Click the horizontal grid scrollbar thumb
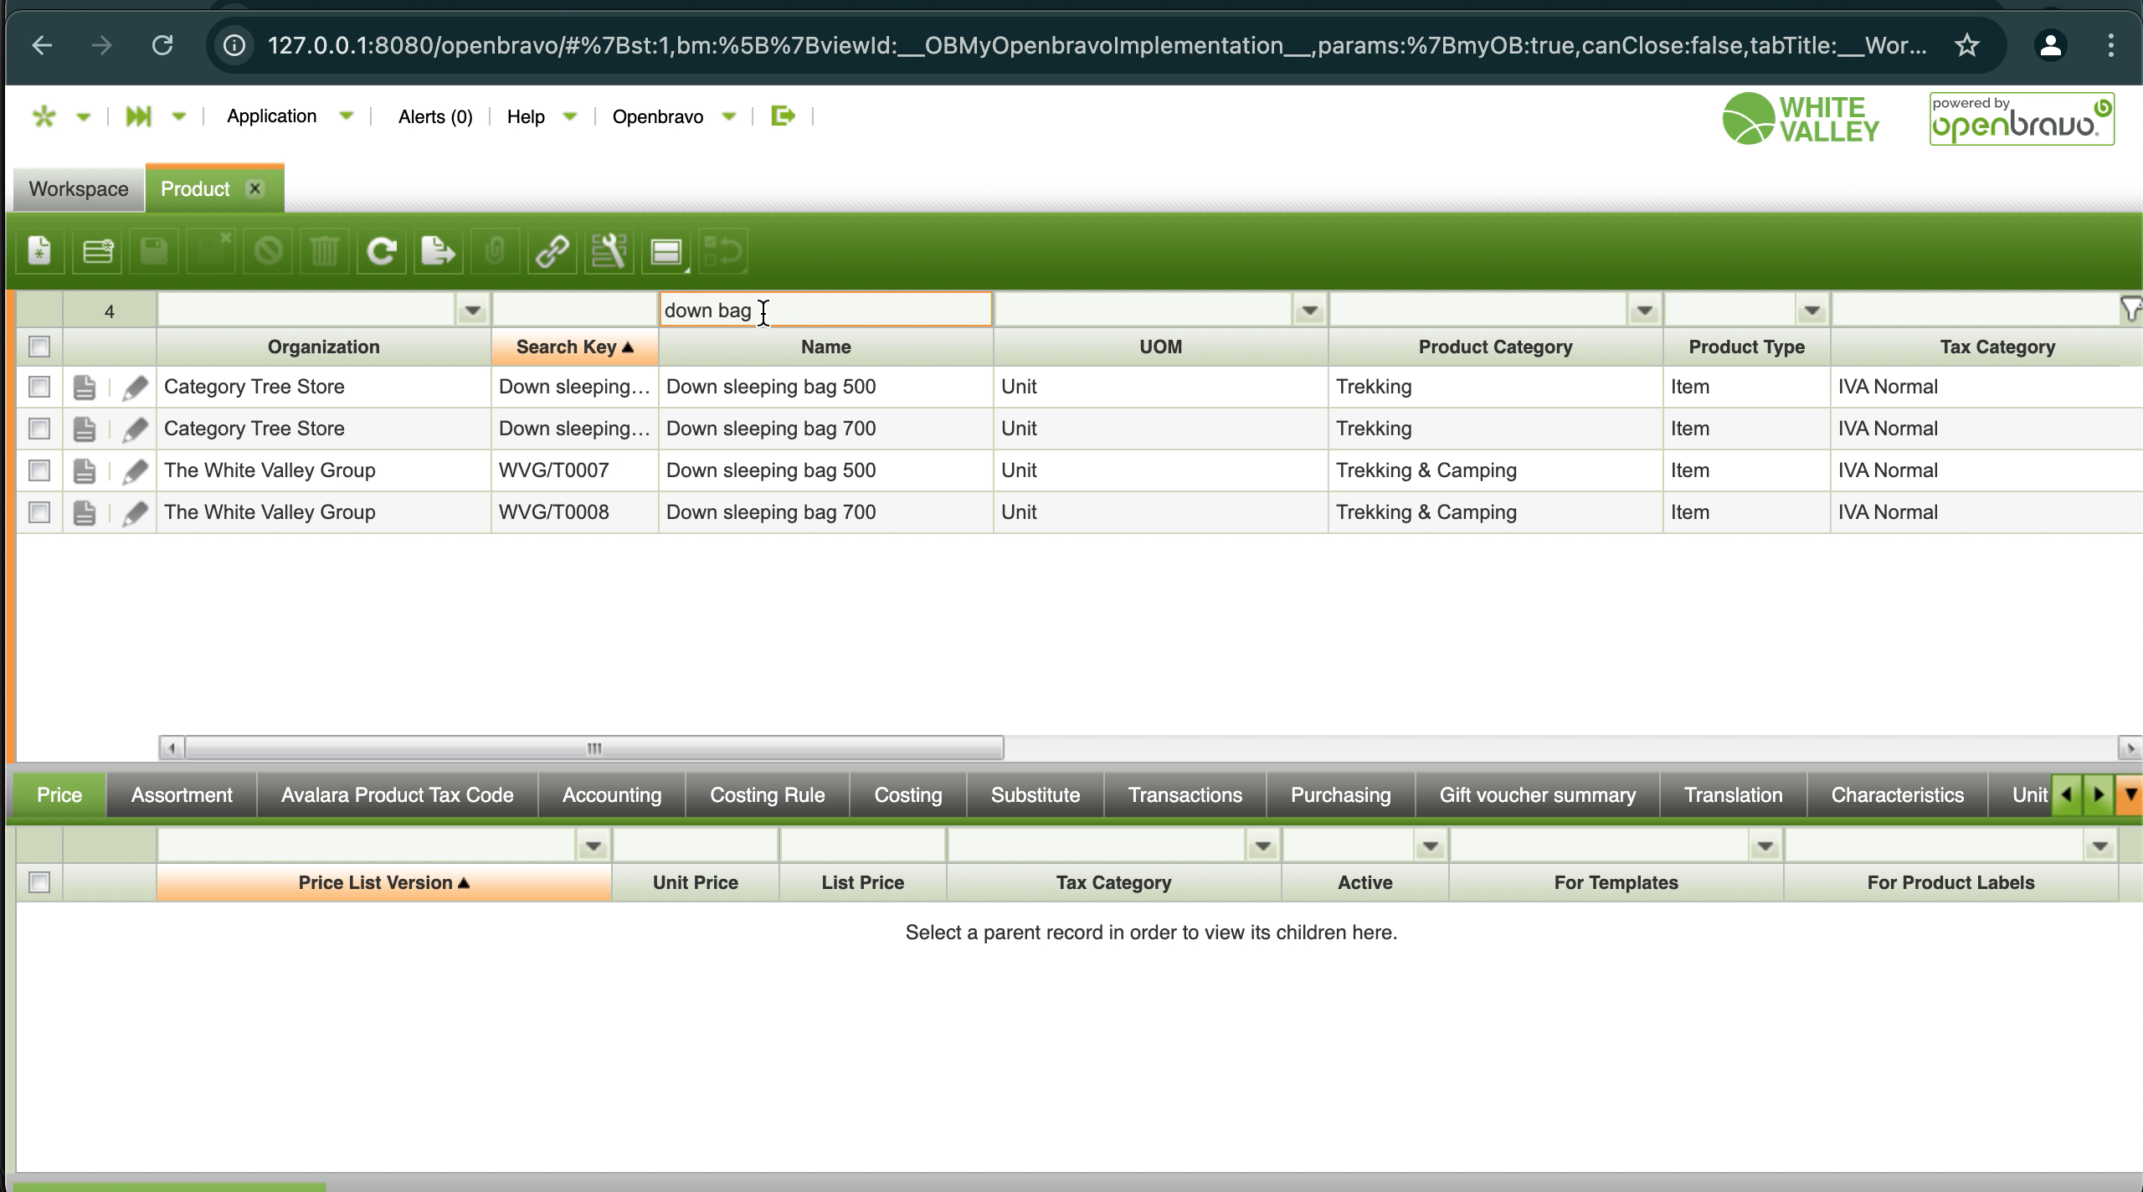Image resolution: width=2143 pixels, height=1192 pixels. [x=594, y=748]
